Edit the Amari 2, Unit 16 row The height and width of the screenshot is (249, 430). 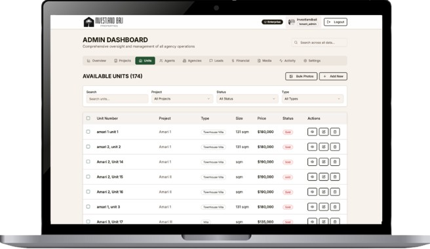pyautogui.click(x=324, y=192)
